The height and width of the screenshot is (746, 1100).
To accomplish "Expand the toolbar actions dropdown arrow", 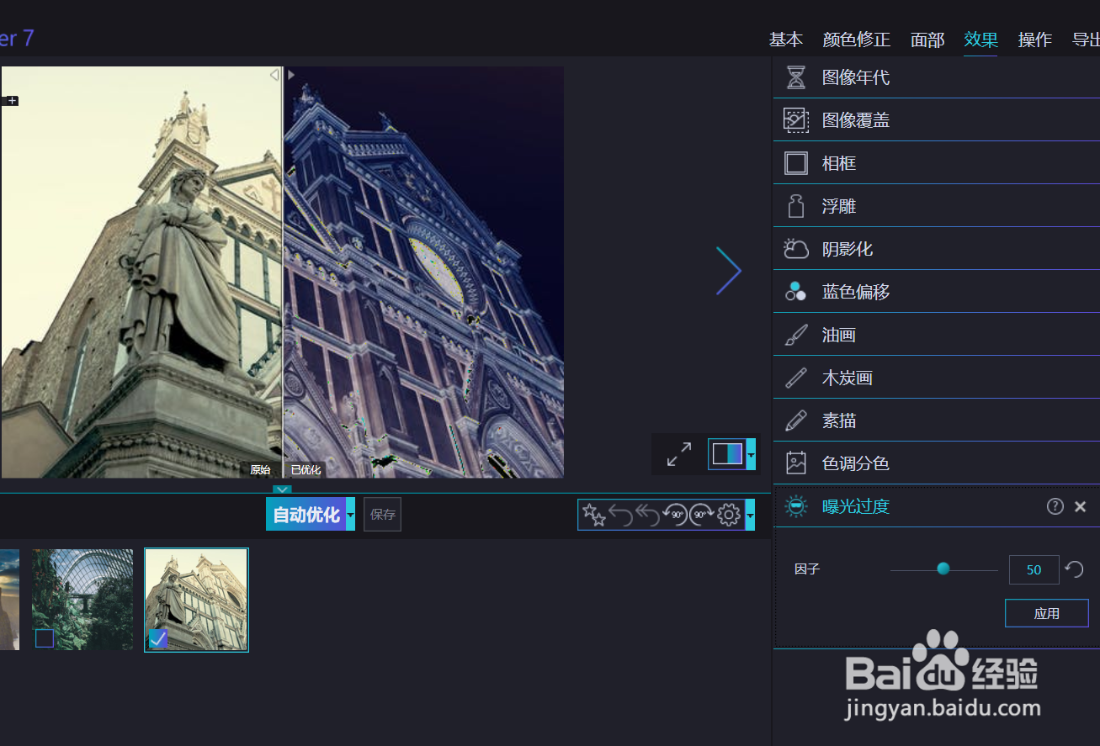I will click(750, 515).
